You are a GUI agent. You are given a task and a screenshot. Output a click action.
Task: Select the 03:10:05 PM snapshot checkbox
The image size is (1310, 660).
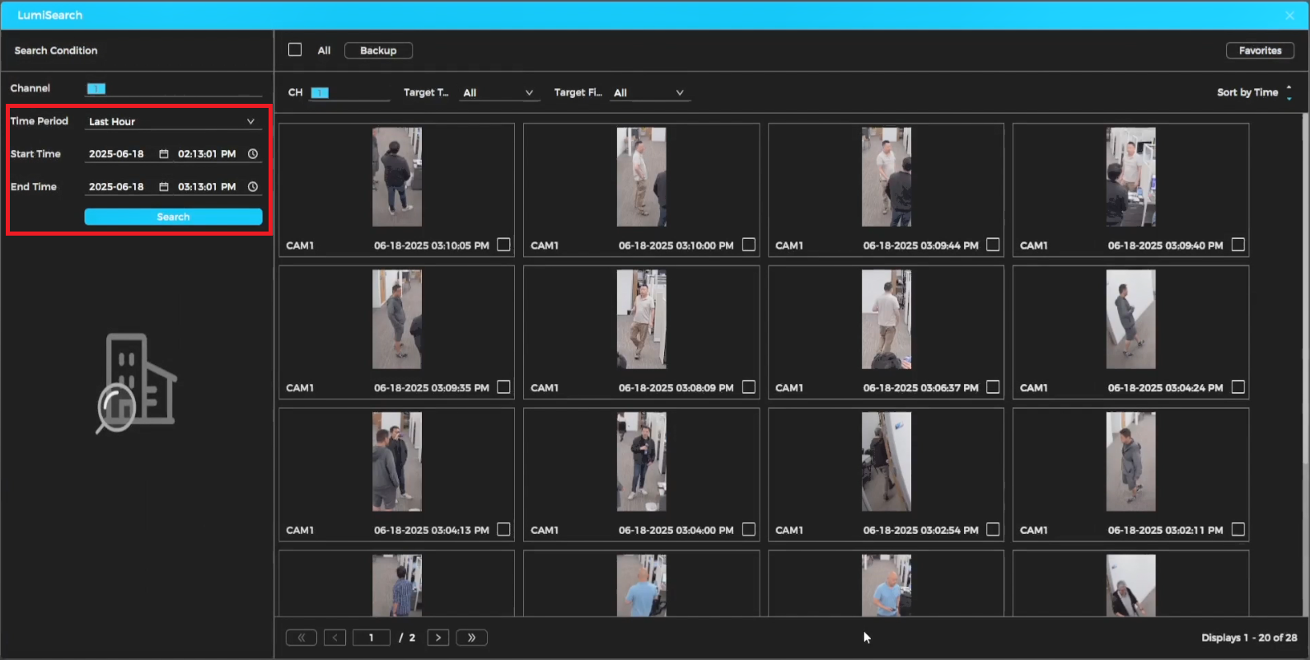503,245
